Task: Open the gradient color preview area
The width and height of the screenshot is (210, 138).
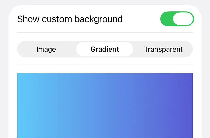Action: (105, 106)
